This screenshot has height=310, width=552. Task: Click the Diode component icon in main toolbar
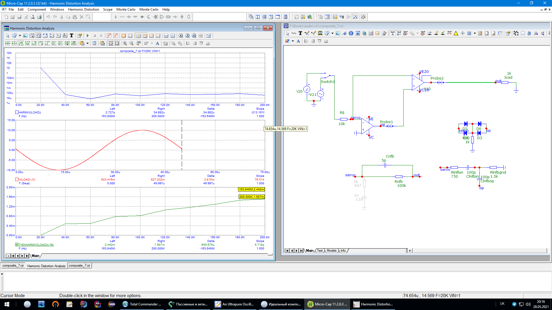142,17
